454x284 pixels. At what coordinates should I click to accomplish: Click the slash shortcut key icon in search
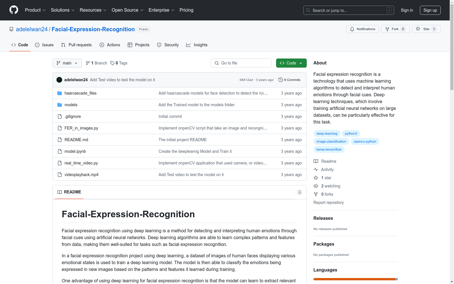click(389, 10)
